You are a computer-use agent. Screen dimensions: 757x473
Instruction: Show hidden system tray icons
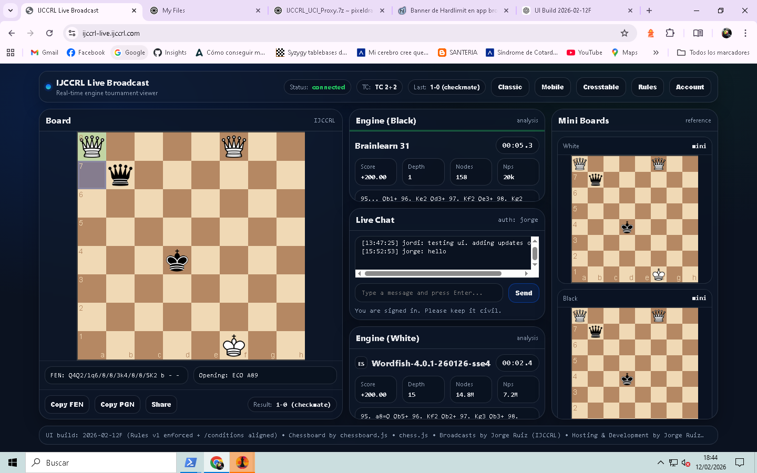point(660,462)
